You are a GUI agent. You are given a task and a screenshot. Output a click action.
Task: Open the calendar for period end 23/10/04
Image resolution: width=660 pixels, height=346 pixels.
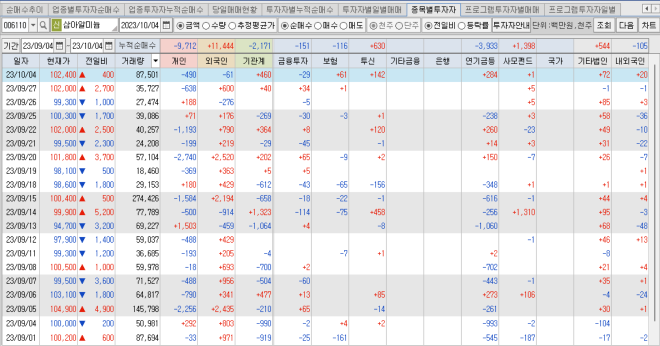[108, 45]
